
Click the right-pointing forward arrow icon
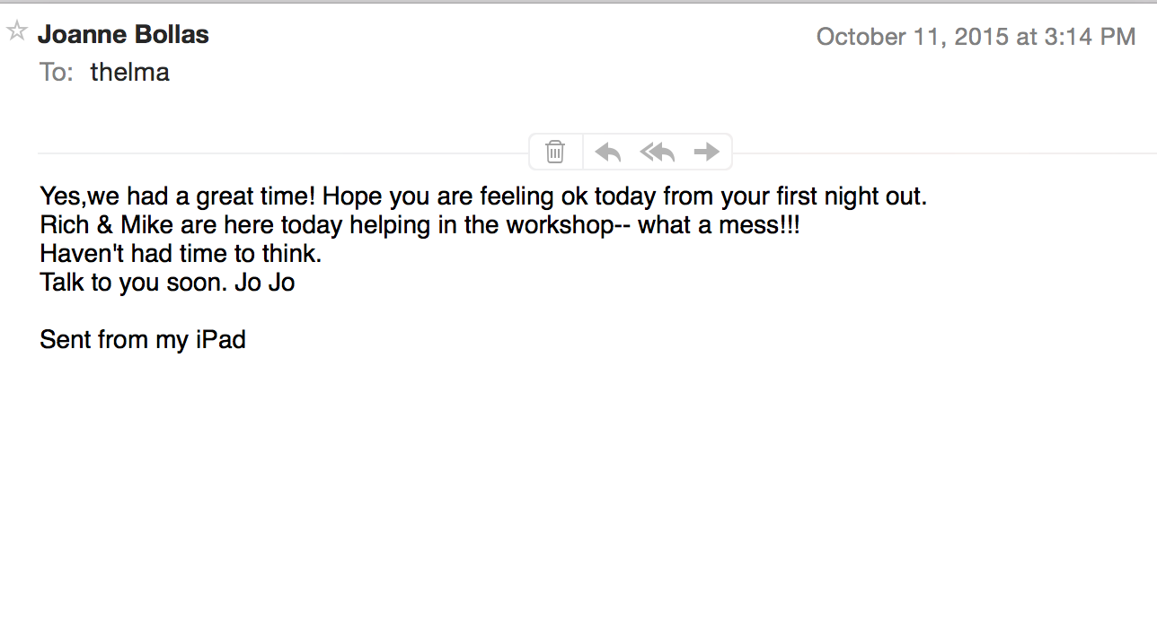pos(707,151)
